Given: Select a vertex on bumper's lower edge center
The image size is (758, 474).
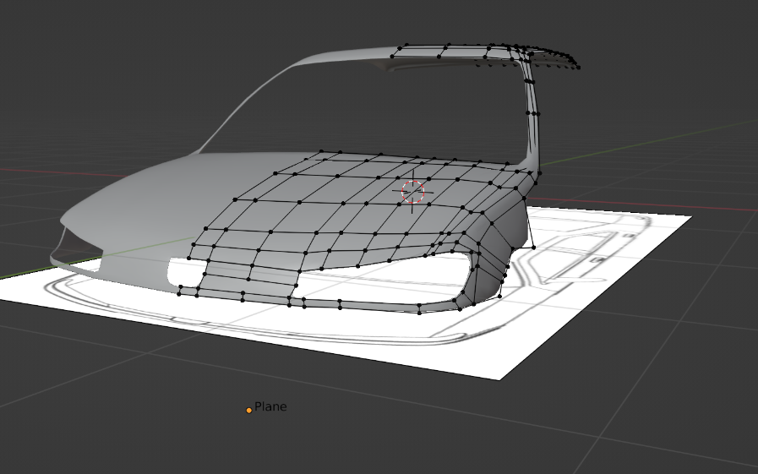Looking at the screenshot, I should click(x=340, y=308).
